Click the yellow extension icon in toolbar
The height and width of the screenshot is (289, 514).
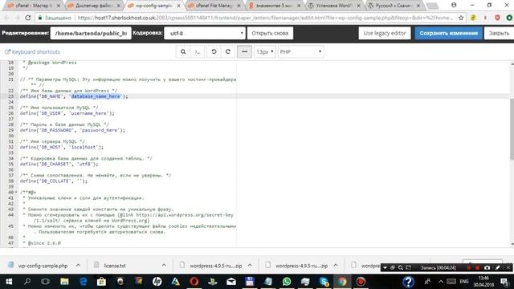coord(473,18)
